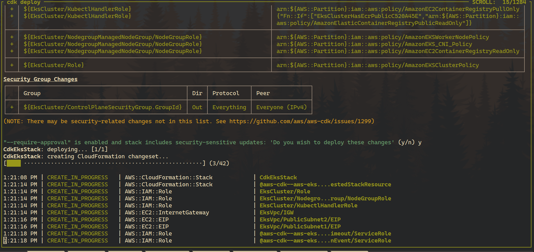Viewport: 534px width, 252px height.
Task: Click the (y/n) y answer
Action: (410, 142)
